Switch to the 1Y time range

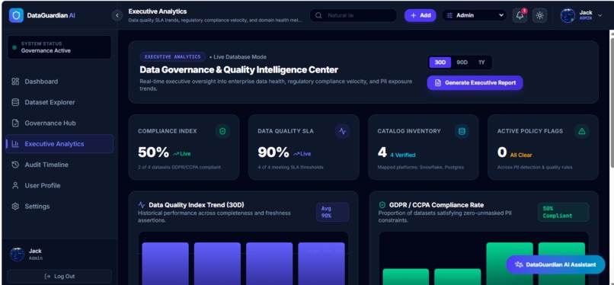coord(481,62)
